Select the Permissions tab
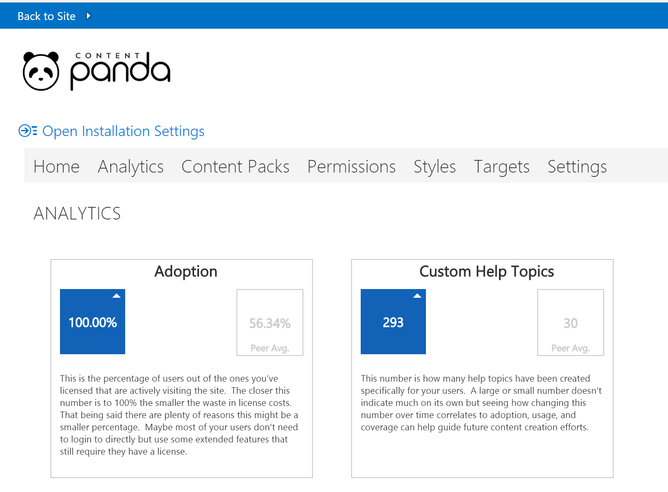Image resolution: width=668 pixels, height=492 pixels. tap(351, 166)
